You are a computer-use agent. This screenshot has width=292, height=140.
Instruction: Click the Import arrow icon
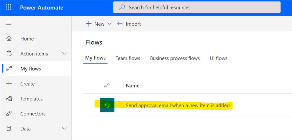[120, 24]
